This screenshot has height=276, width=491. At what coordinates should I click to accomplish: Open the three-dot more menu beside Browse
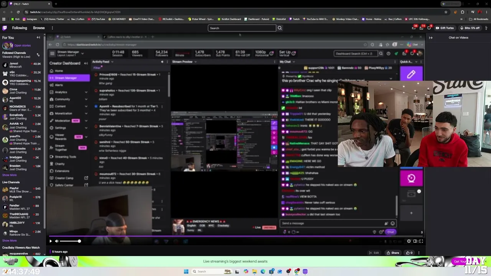(x=52, y=28)
